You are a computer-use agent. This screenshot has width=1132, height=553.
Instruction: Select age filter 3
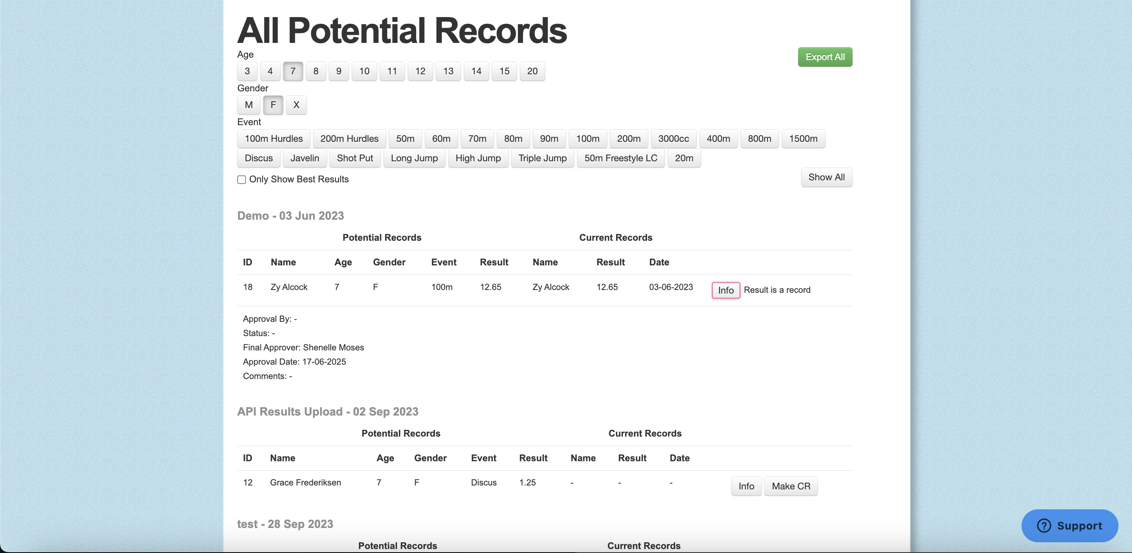tap(247, 71)
